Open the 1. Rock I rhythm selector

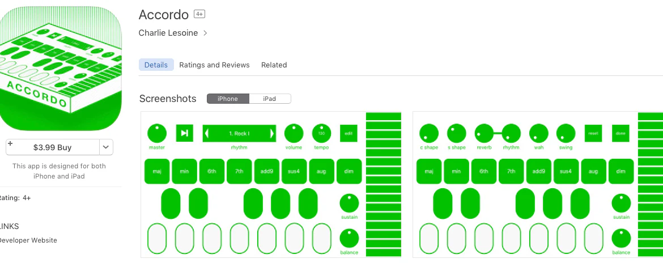tap(239, 134)
